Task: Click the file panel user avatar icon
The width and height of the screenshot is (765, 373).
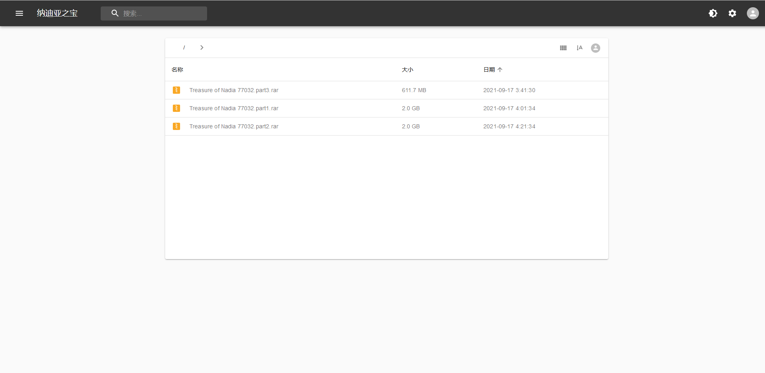Action: [595, 48]
